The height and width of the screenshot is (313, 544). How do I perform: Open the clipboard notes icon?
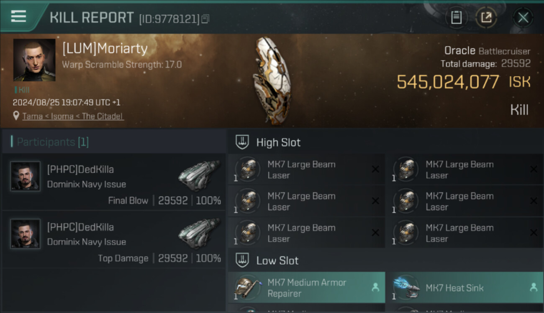pos(456,18)
